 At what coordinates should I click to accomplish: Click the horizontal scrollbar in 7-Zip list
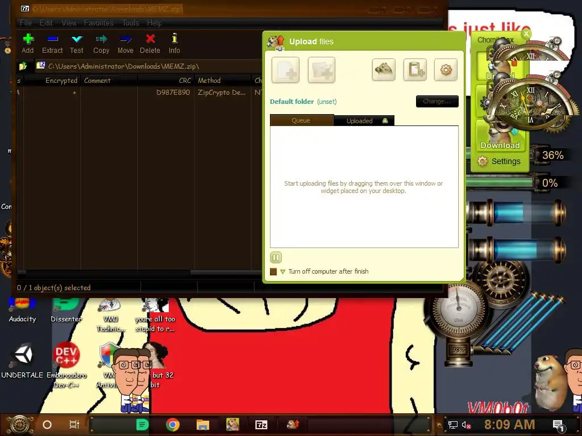pos(226,273)
